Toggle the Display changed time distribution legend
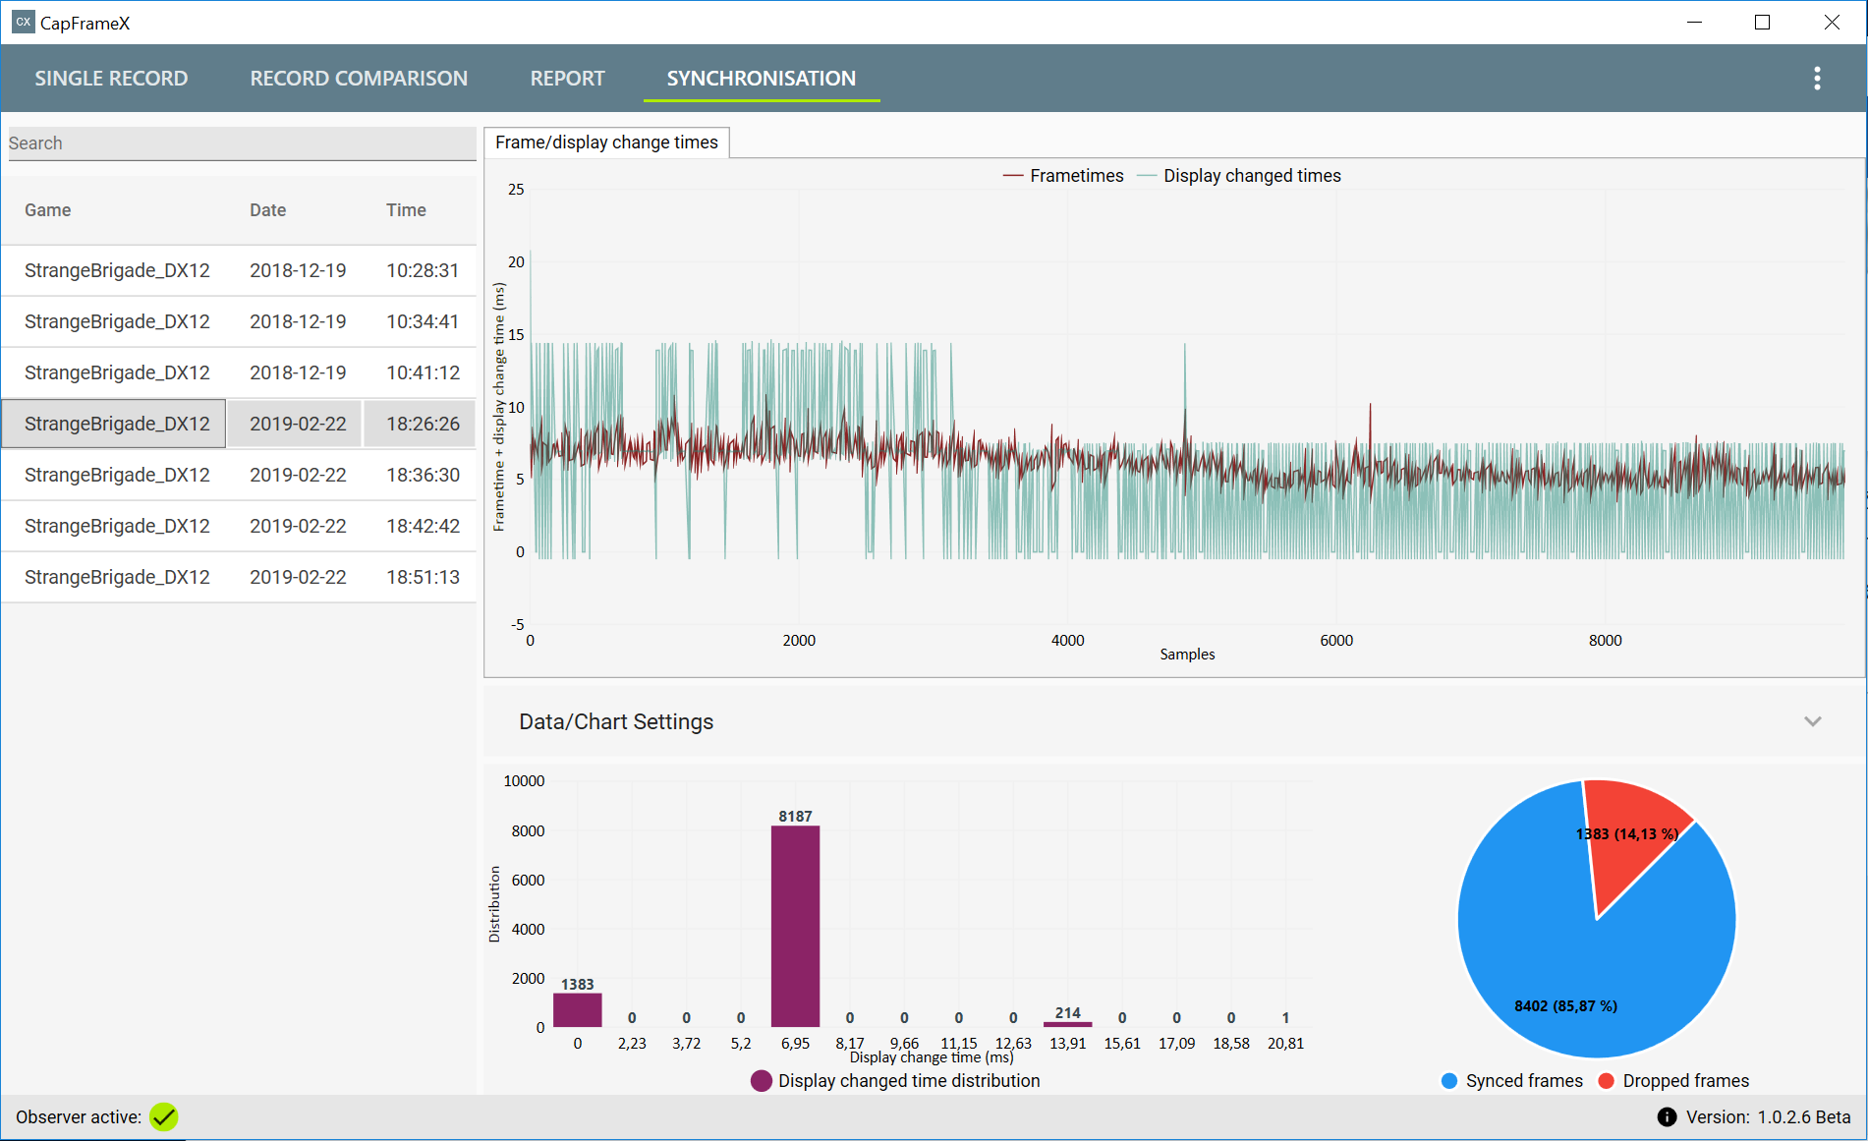 tap(895, 1081)
